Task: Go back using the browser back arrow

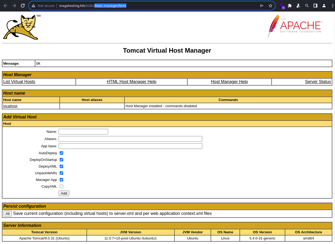Action: pos(6,6)
